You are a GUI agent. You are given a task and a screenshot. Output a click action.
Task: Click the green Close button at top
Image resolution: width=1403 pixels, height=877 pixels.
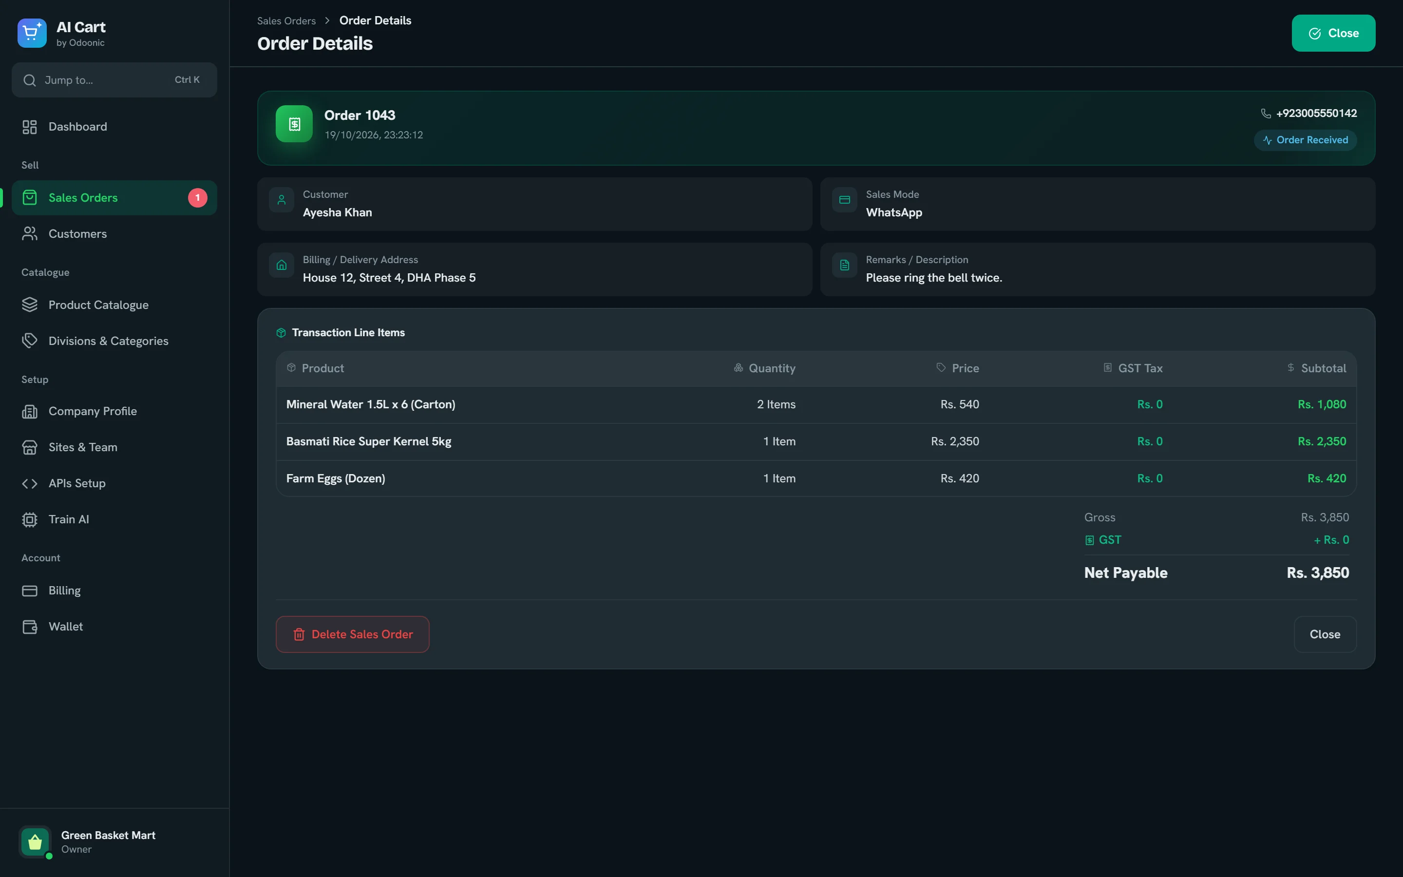(x=1333, y=33)
